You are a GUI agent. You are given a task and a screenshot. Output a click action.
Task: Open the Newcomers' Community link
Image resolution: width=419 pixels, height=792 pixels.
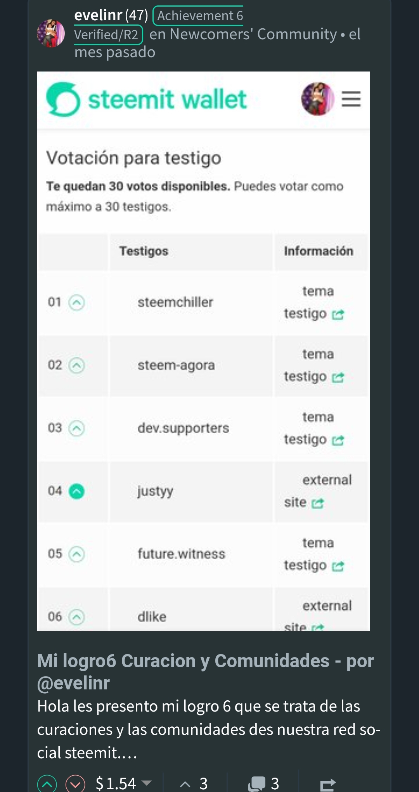253,34
